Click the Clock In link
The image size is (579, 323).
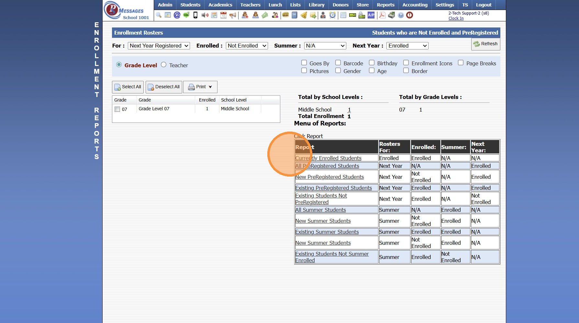(x=456, y=18)
